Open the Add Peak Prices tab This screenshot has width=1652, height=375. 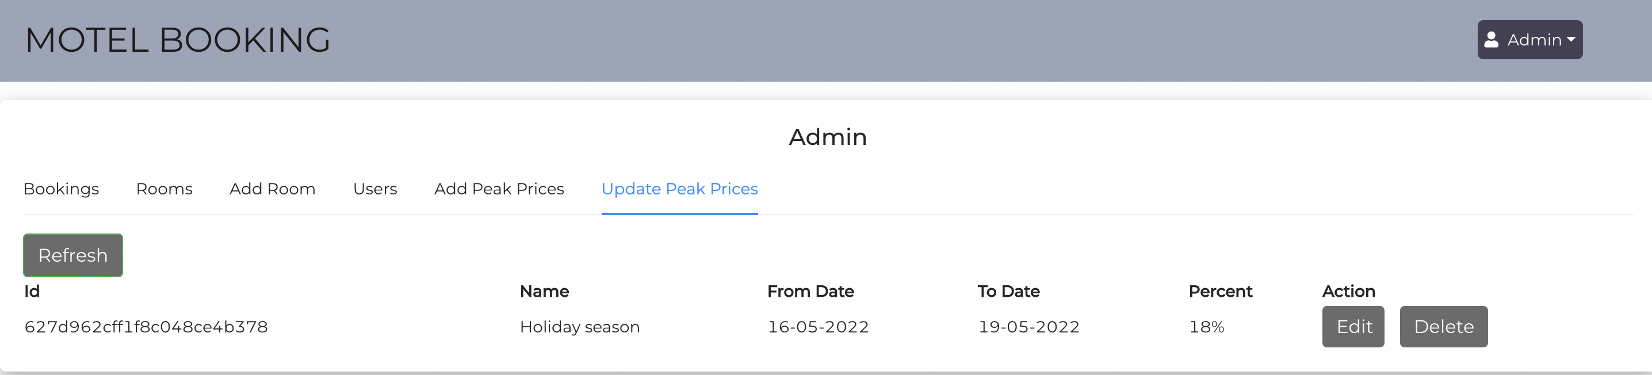[x=499, y=189]
